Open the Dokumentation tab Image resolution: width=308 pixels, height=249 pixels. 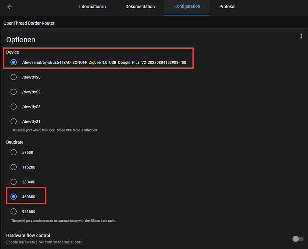[x=140, y=7]
